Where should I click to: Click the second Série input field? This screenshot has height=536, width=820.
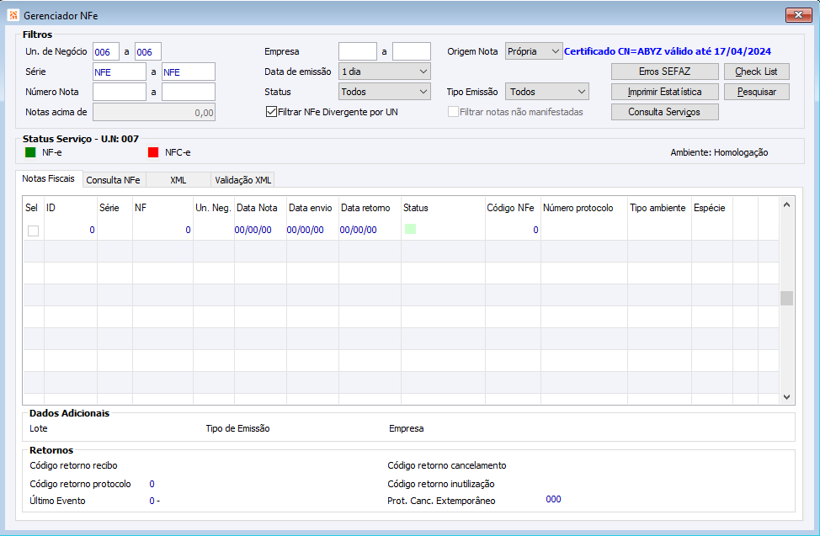click(x=189, y=72)
